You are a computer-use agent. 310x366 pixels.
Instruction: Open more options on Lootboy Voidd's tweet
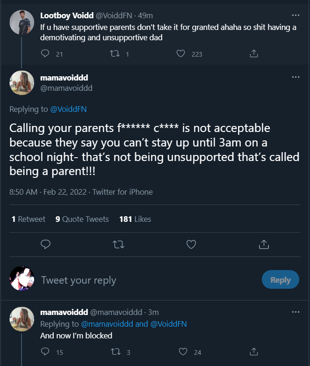(x=296, y=15)
